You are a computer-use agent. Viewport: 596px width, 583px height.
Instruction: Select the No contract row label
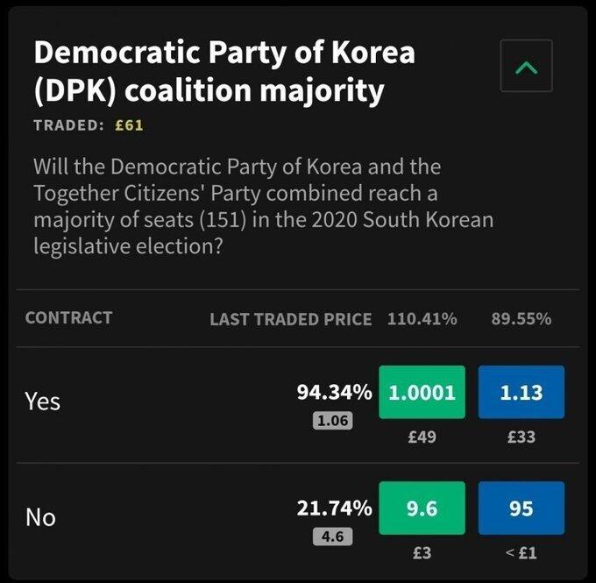(40, 517)
